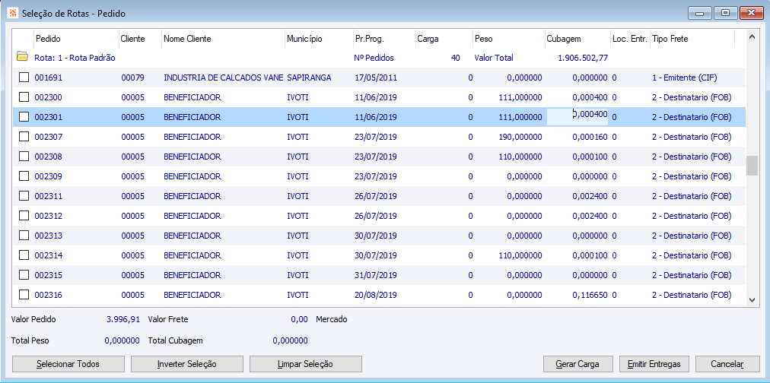Check the box for pedido 002300

pyautogui.click(x=24, y=97)
